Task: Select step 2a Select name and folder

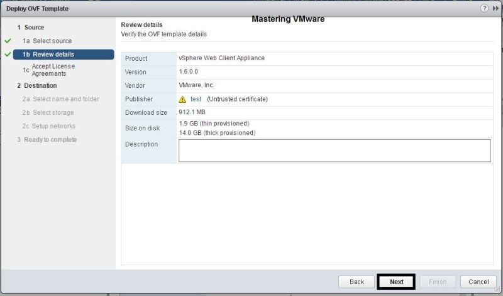Action: pyautogui.click(x=60, y=99)
